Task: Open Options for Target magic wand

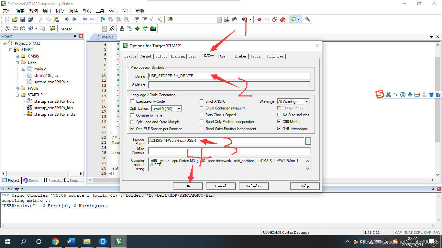Action: click(112, 28)
